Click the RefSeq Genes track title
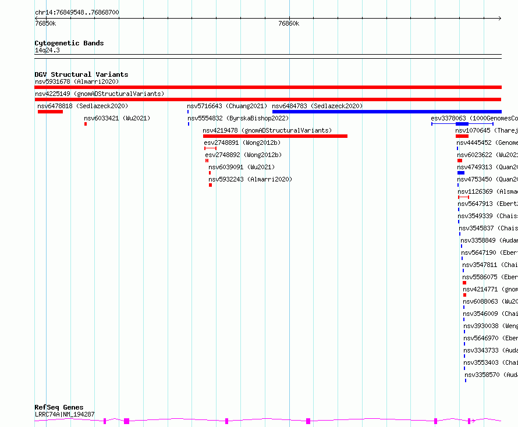The image size is (518, 427). coord(59,407)
